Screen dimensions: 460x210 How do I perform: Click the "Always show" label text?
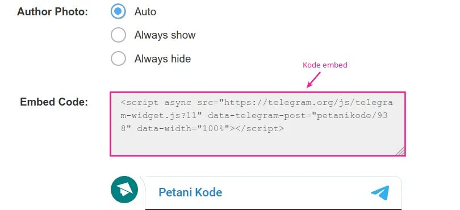tap(165, 35)
